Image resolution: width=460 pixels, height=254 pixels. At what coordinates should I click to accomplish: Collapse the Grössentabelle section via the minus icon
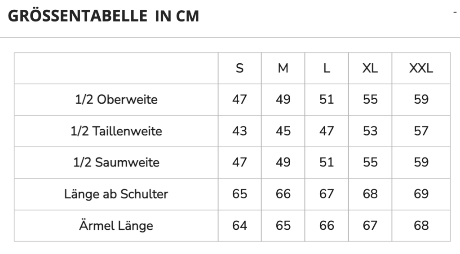pyautogui.click(x=455, y=12)
